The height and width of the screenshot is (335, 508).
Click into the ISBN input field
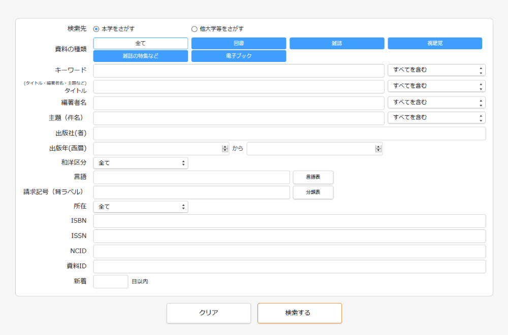click(x=289, y=221)
